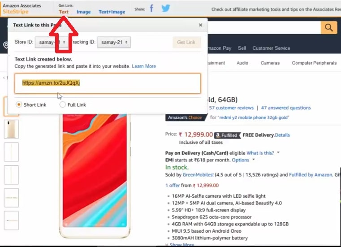This screenshot has height=247, width=341.
Task: Select the Short Link radio button
Action: [19, 105]
